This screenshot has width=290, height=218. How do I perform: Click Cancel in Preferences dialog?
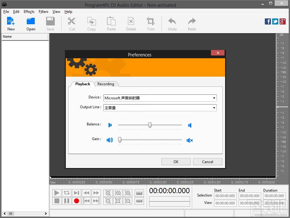208,162
